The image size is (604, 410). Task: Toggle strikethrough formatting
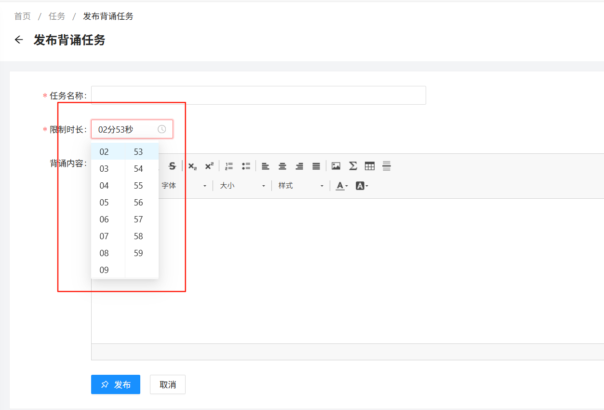click(172, 166)
